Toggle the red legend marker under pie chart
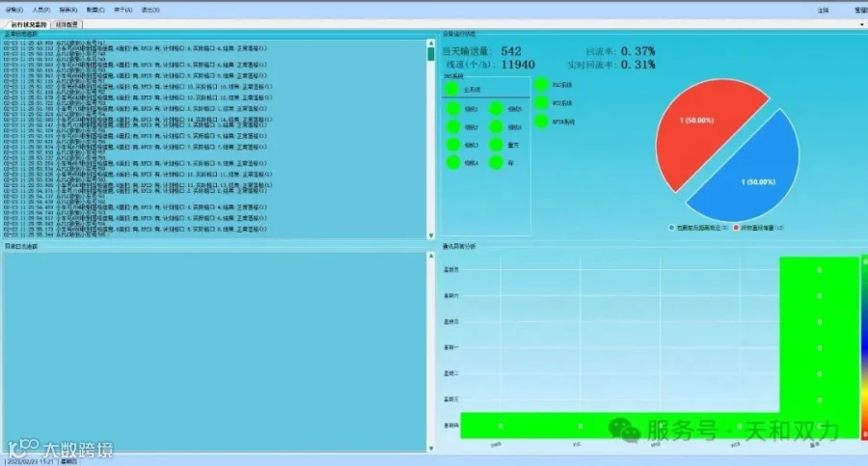868x466 pixels. click(x=736, y=228)
